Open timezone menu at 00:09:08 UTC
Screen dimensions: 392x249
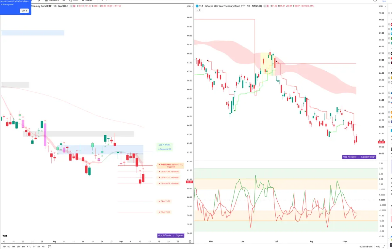366,246
